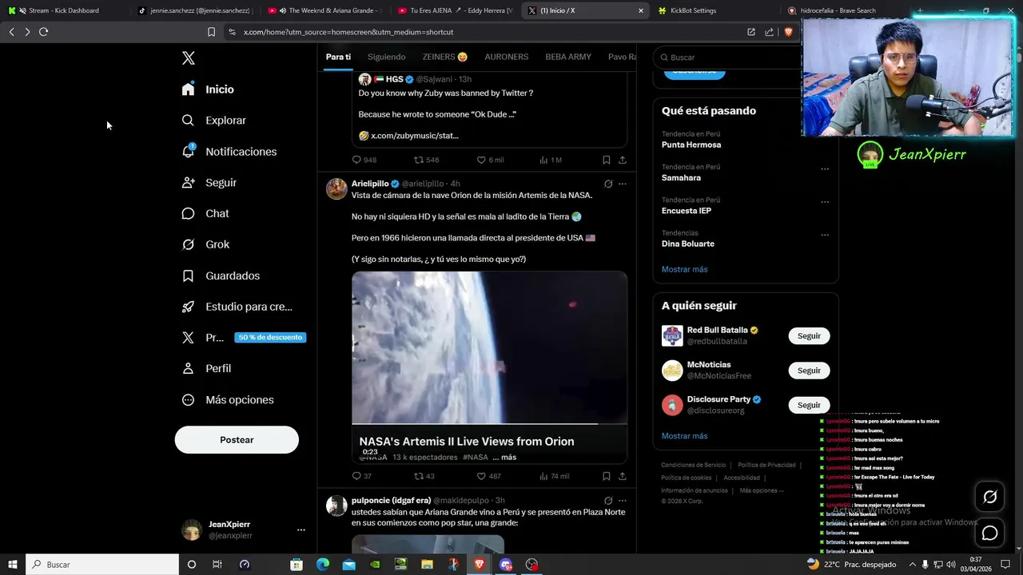1023x575 pixels.
Task: Click the X logo in the sidebar
Action: pos(189,58)
